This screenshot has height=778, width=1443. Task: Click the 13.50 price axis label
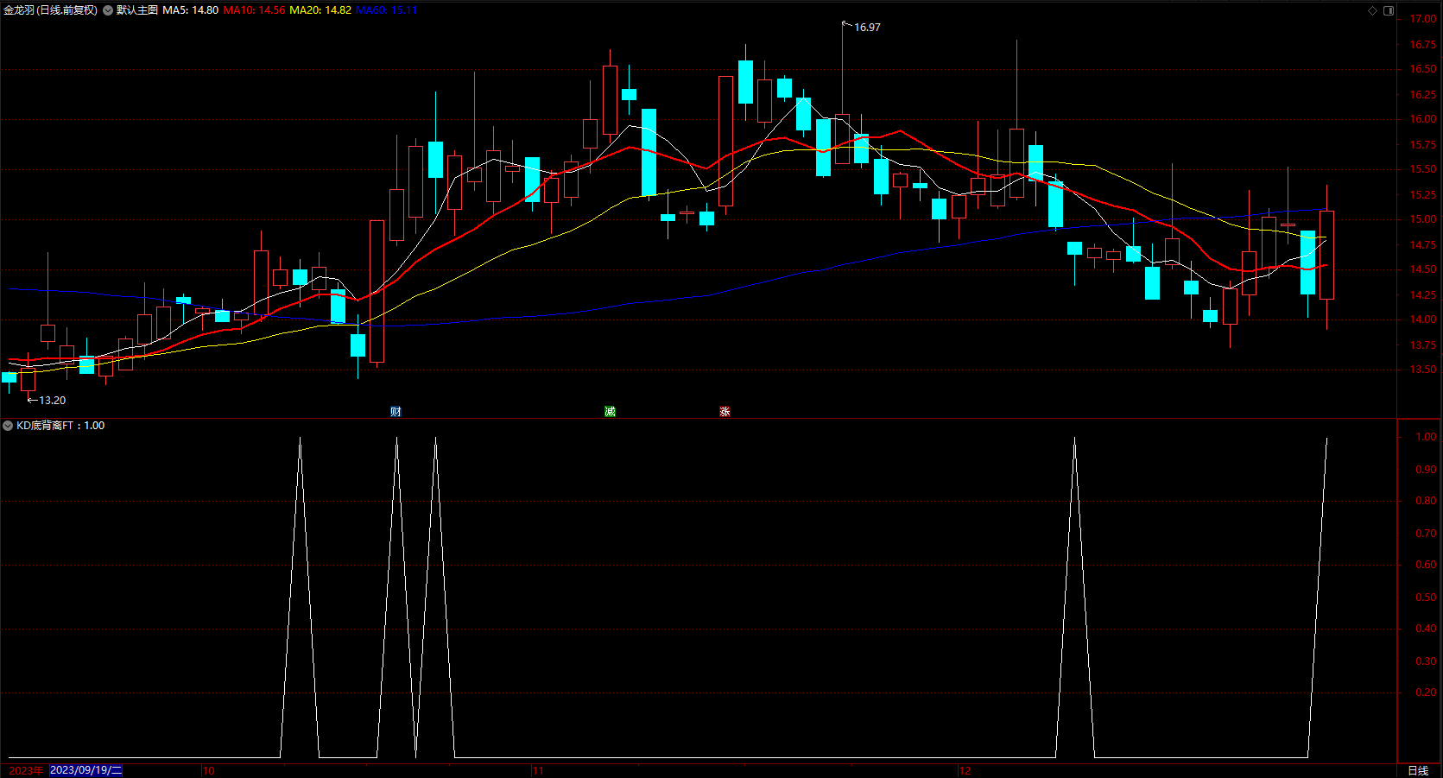[x=1423, y=370]
